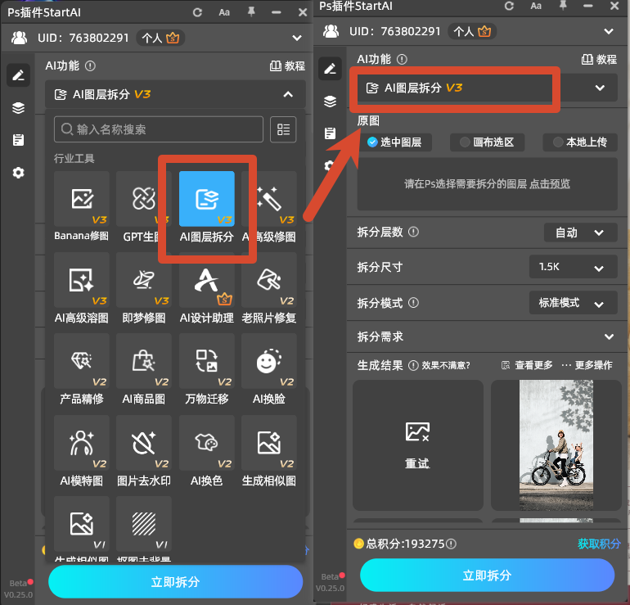This screenshot has width=630, height=605.
Task: Select 本地上传 radio option
Action: 580,142
